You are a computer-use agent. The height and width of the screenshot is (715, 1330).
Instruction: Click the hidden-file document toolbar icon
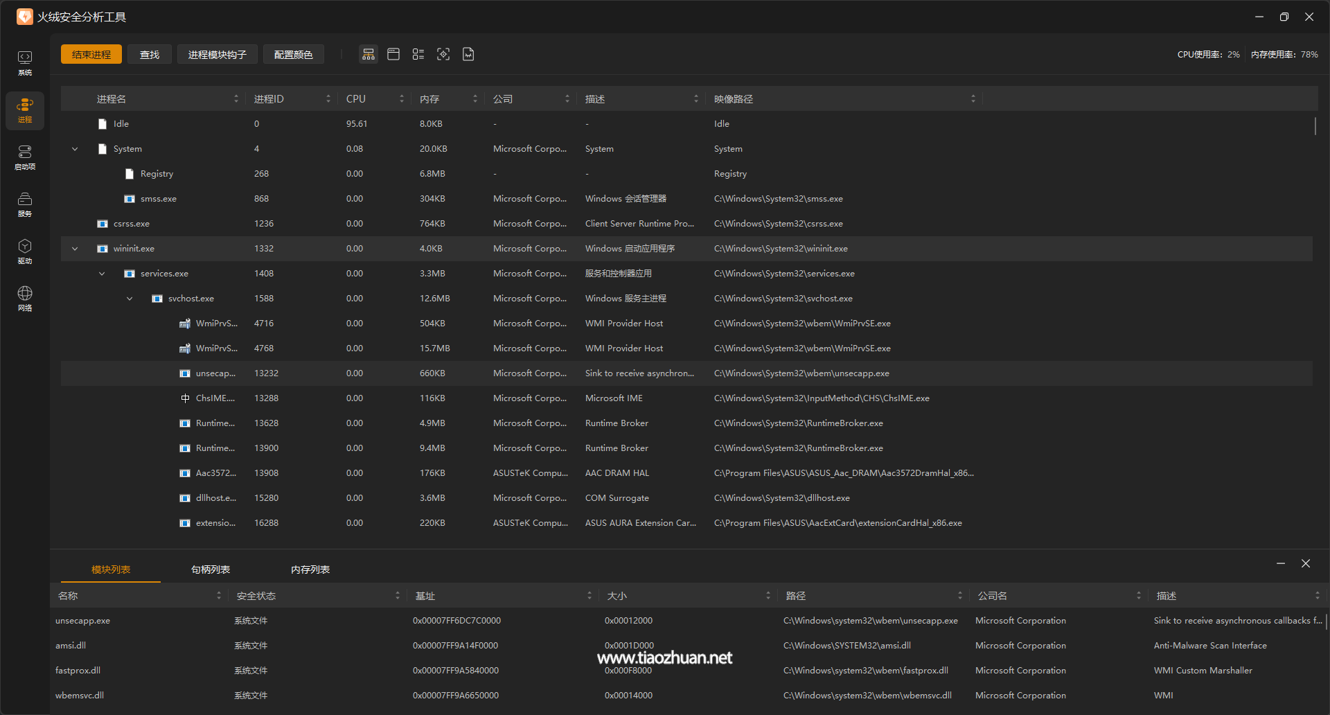pyautogui.click(x=468, y=54)
